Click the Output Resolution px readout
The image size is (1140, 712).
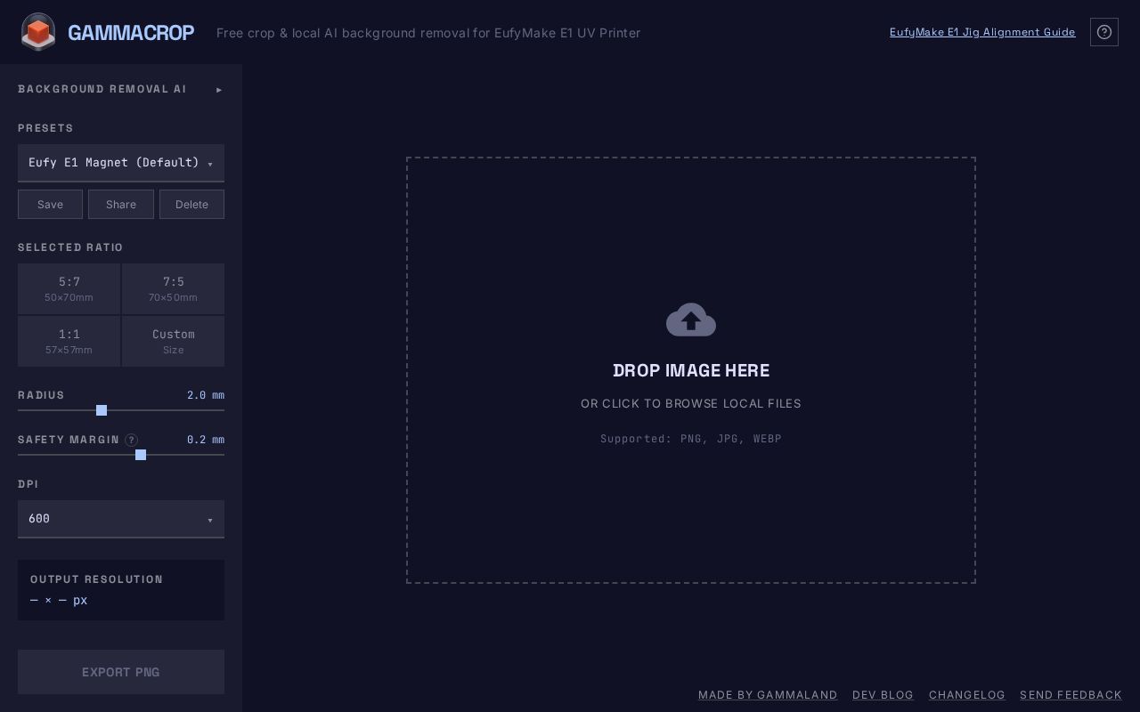[59, 600]
